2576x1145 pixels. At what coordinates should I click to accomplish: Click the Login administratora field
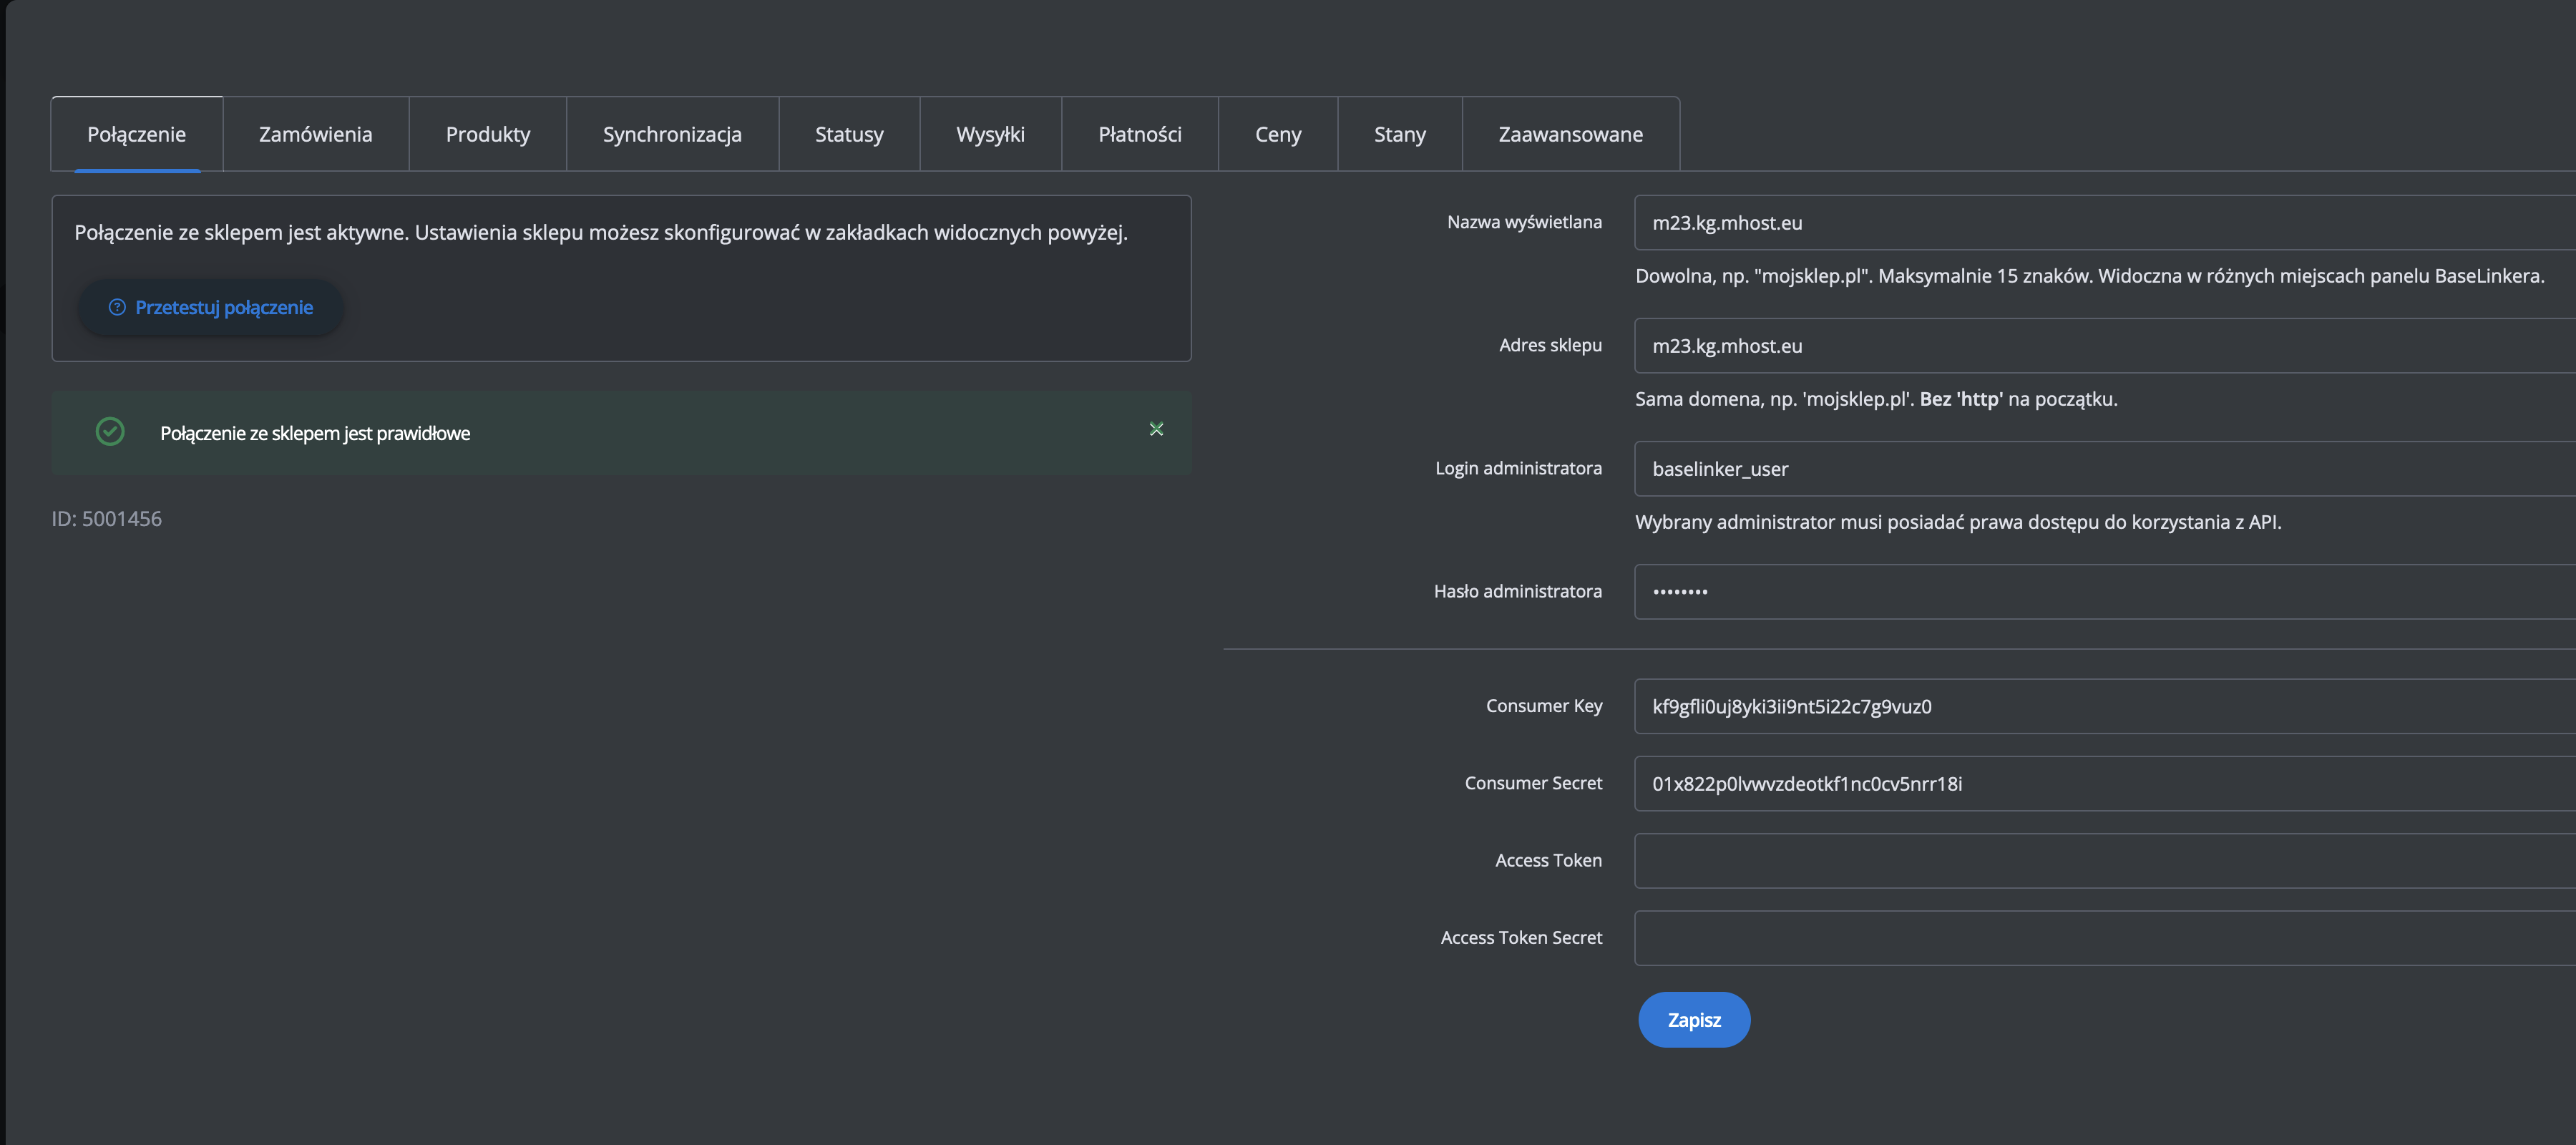point(2100,469)
